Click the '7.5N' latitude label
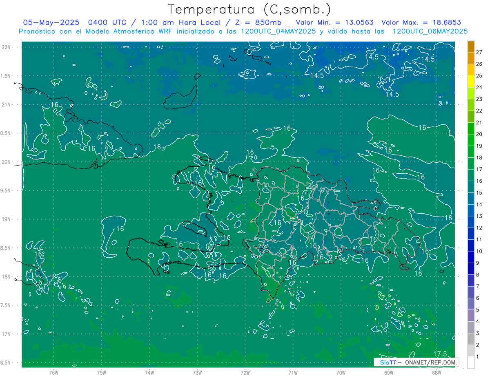The width and height of the screenshot is (490, 378). coord(6,305)
